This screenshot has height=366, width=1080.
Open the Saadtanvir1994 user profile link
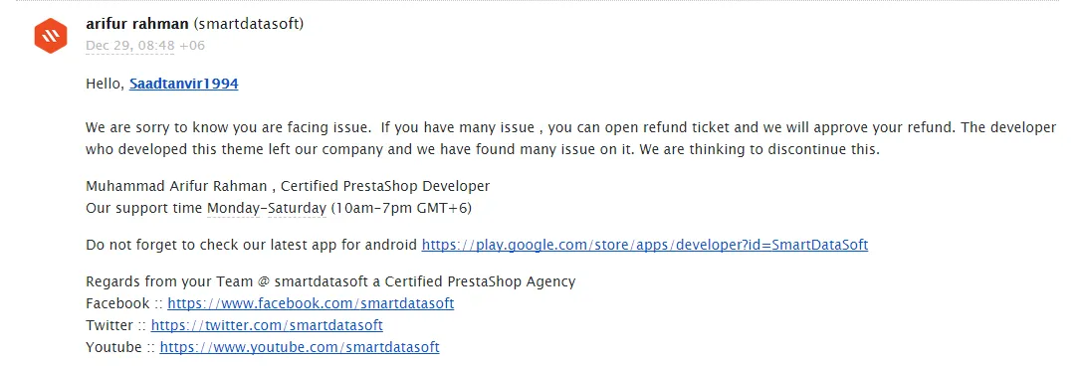[x=184, y=84]
